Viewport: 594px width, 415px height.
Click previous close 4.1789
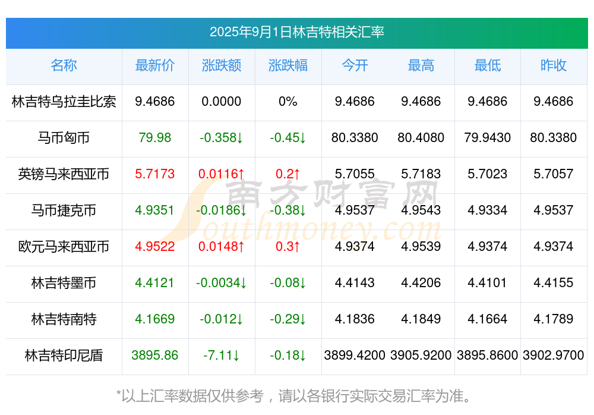pos(554,319)
